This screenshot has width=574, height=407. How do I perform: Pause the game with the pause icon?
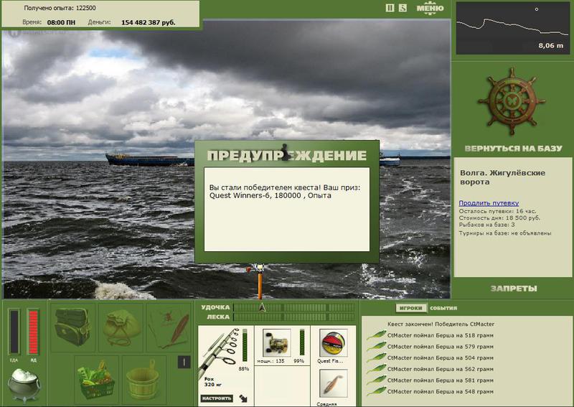pyautogui.click(x=390, y=8)
